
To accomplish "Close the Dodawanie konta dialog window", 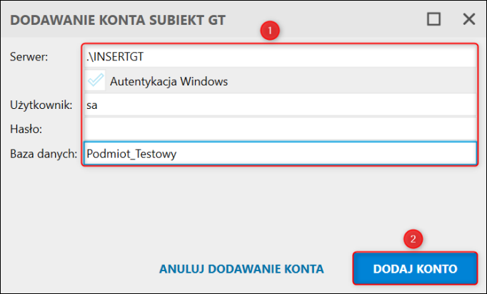I will 468,19.
